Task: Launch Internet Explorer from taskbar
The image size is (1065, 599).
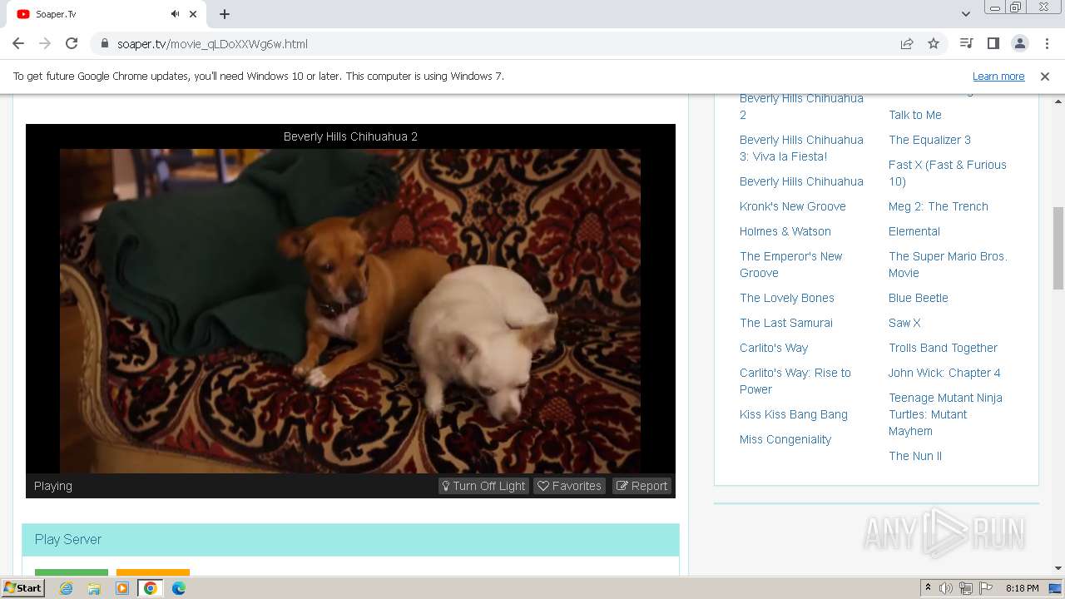Action: click(x=67, y=588)
